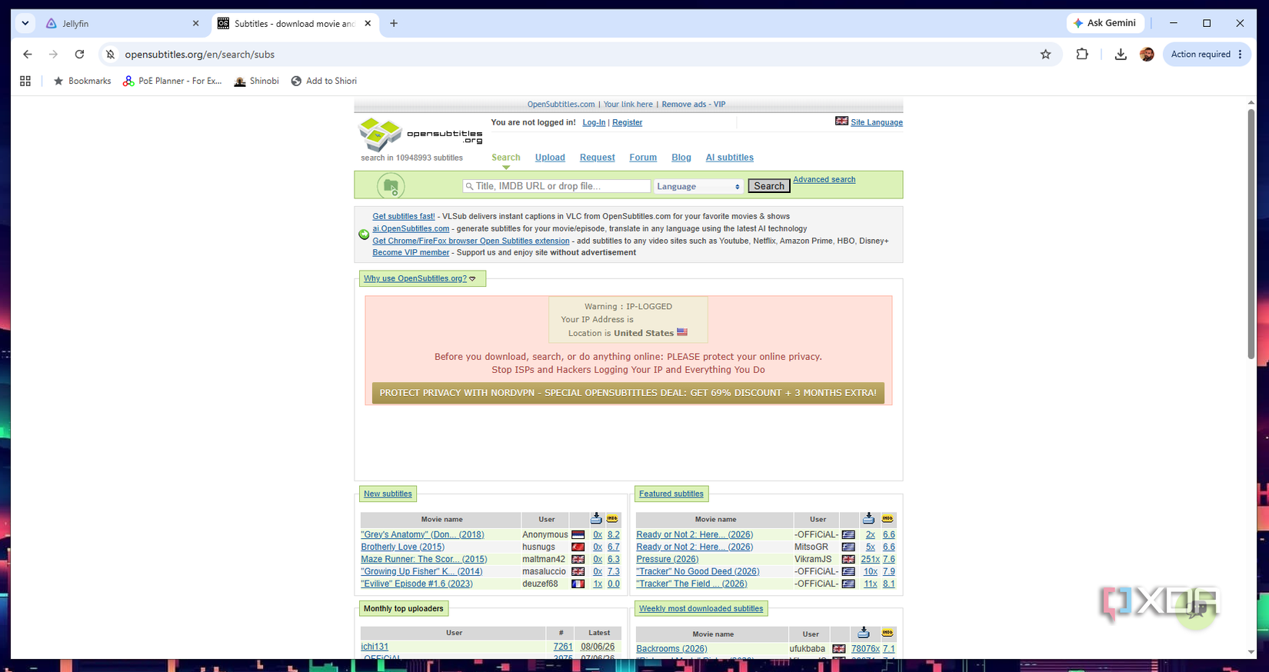This screenshot has width=1269, height=672.
Task: Open PoE Planner bookmark
Action: (x=172, y=81)
